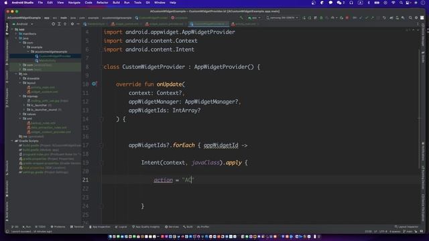Screen dimensions: 429x241
Task: Open the Tools menu
Action: [137, 3]
